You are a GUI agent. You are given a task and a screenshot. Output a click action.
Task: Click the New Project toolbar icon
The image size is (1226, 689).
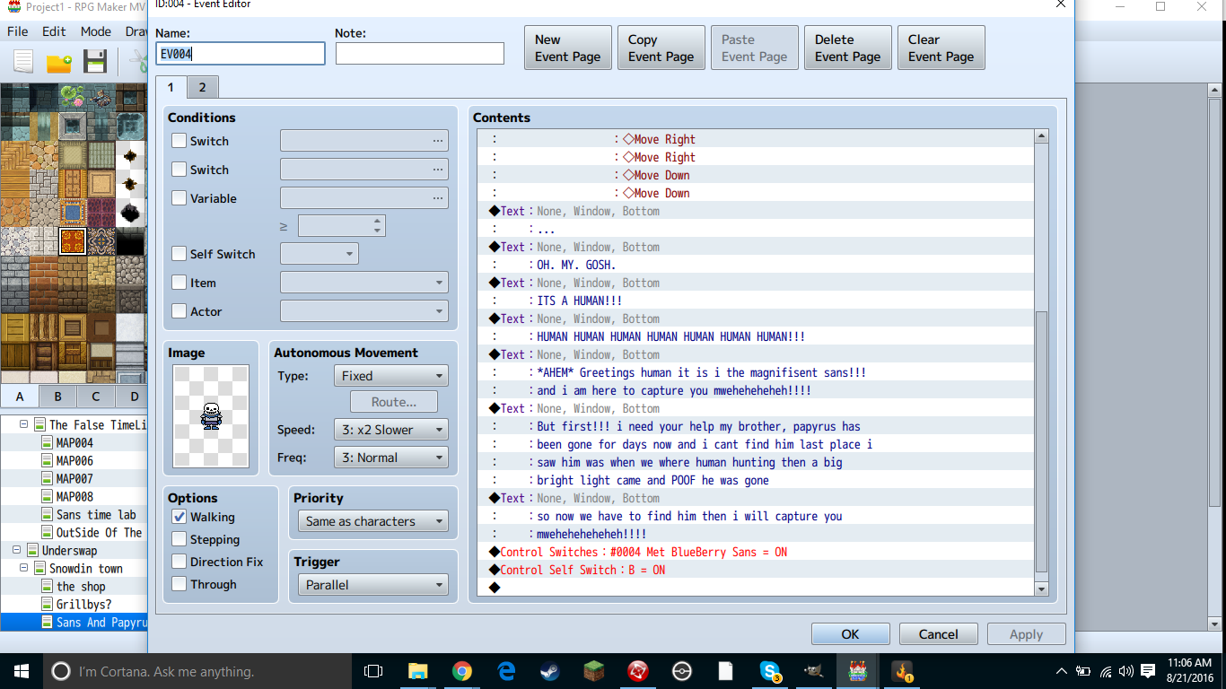(23, 62)
